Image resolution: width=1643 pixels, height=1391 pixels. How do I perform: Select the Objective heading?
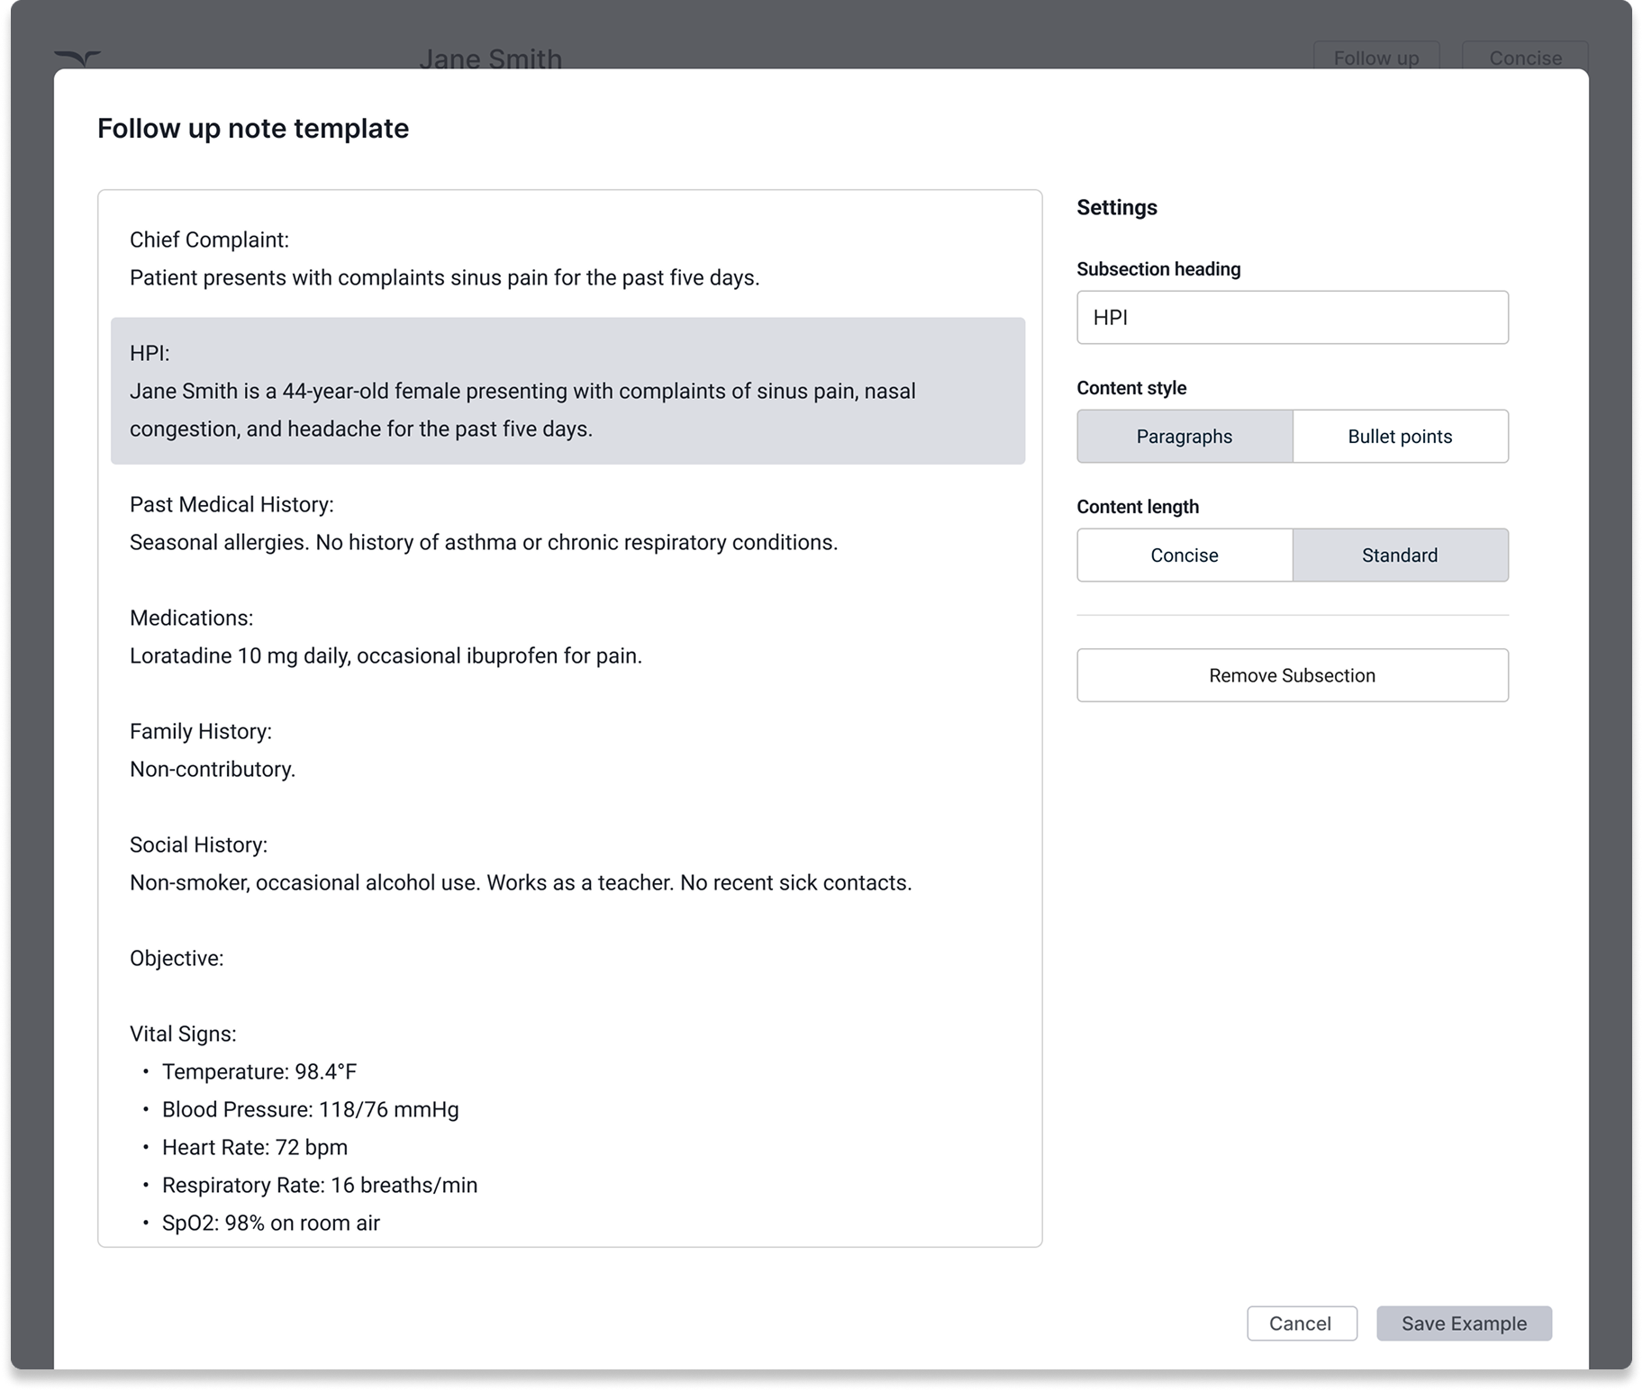177,958
